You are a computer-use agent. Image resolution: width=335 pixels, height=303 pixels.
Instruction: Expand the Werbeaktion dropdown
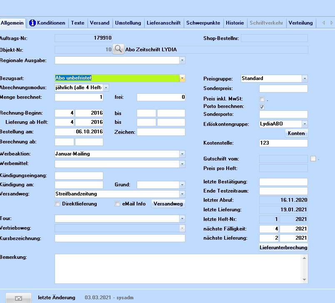(x=182, y=154)
